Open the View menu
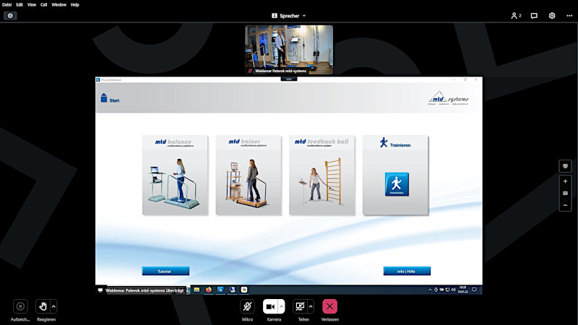The image size is (578, 325). point(32,5)
